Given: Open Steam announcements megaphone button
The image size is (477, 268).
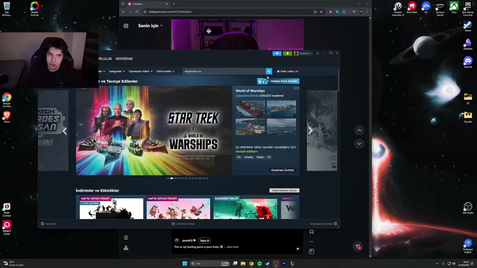Looking at the screenshot, I should [x=277, y=53].
